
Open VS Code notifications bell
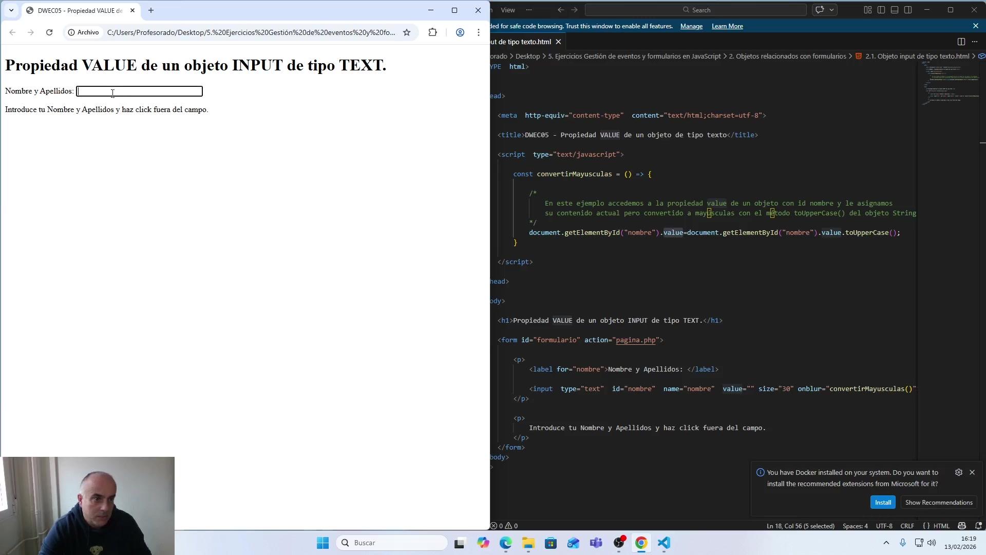point(978,526)
